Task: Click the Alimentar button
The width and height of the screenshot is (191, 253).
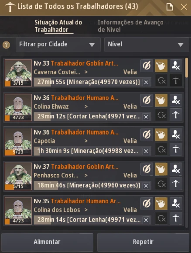Action: 47,242
